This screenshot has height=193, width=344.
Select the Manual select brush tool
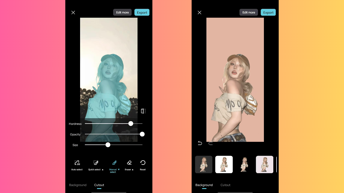coord(114,164)
